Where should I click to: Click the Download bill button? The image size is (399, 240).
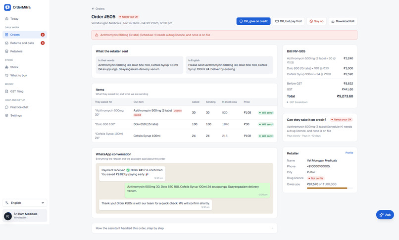click(x=343, y=21)
